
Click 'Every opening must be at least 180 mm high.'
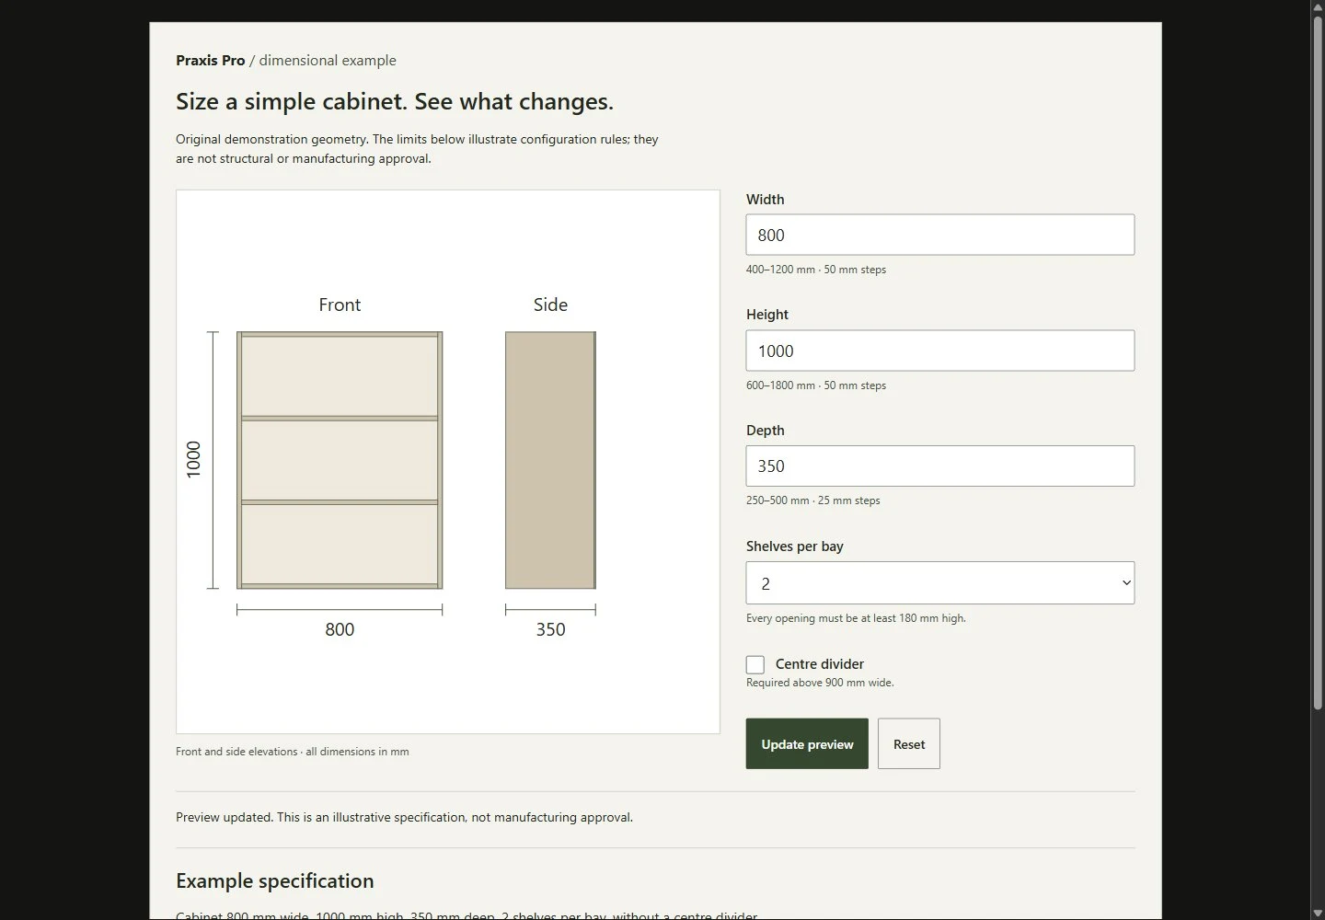click(x=856, y=618)
